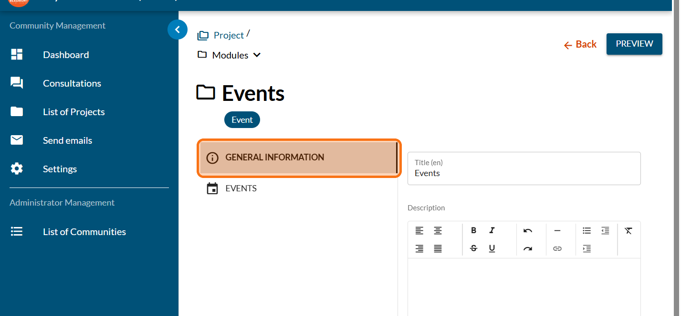Open Consultations from the sidebar
The height and width of the screenshot is (316, 681).
coord(72,83)
